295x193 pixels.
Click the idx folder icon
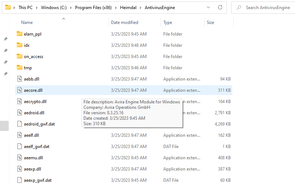pyautogui.click(x=20, y=45)
